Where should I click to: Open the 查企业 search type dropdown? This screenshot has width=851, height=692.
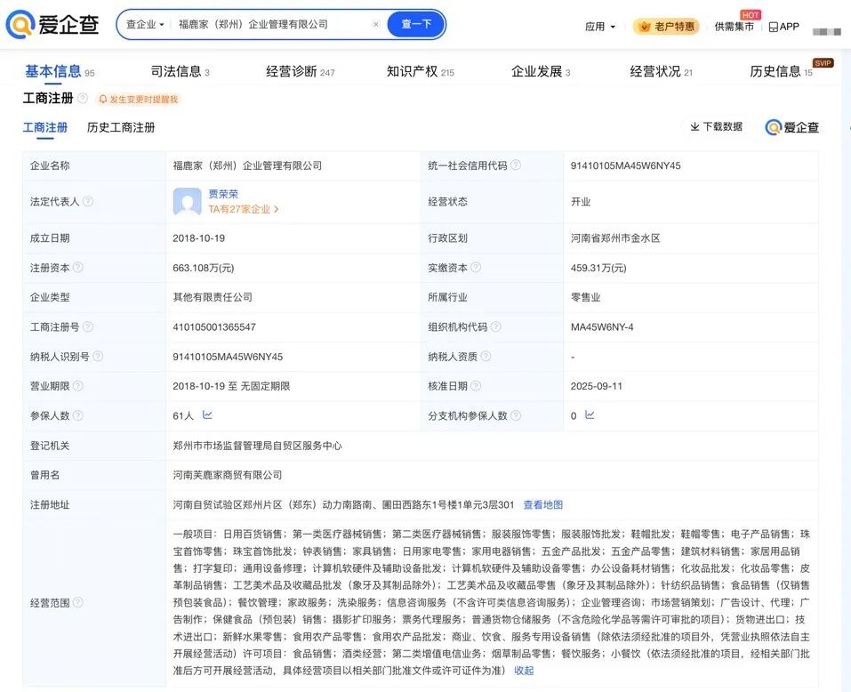(145, 25)
